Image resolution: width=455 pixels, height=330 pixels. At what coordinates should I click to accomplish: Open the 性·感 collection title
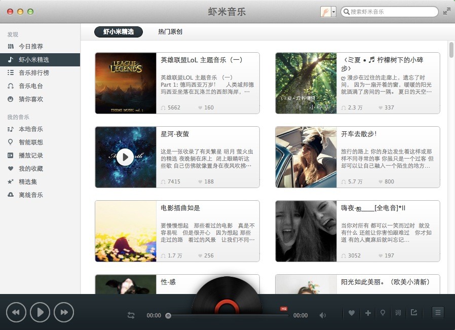pyautogui.click(x=168, y=282)
